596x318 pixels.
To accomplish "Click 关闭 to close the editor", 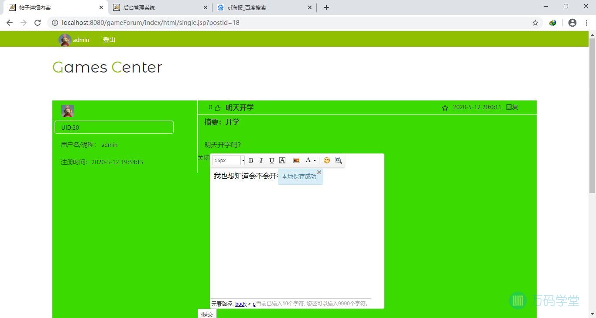I will 203,158.
